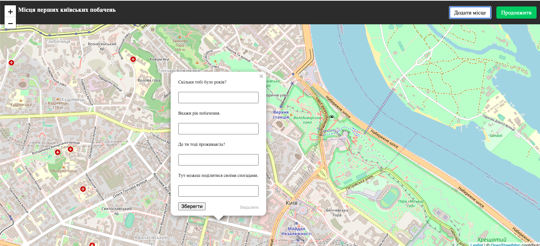This screenshot has width=540, height=246.
Task: Open the Leaflet attribution link
Action: click(x=476, y=244)
